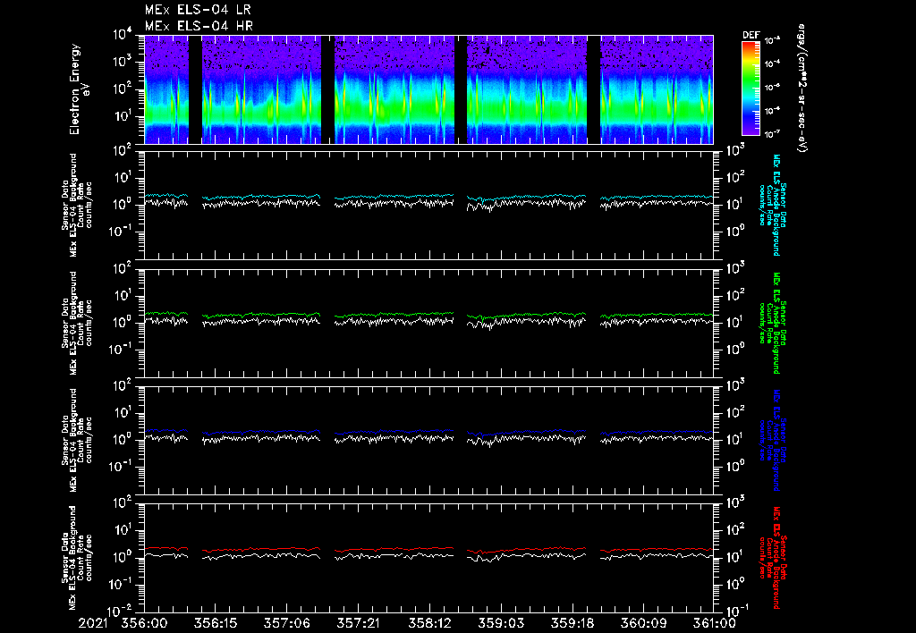Click the "DEF" label above the colorbar
The height and width of the screenshot is (633, 916).
751,35
